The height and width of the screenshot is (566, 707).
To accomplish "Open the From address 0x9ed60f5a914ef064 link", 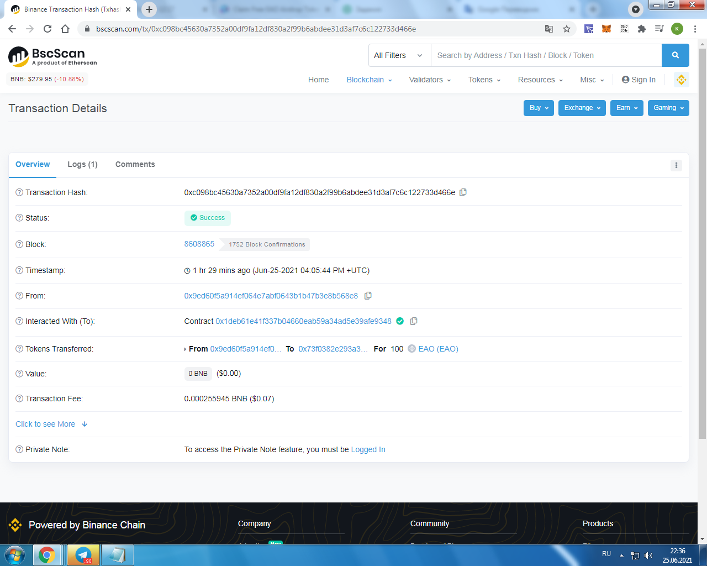I will [271, 296].
